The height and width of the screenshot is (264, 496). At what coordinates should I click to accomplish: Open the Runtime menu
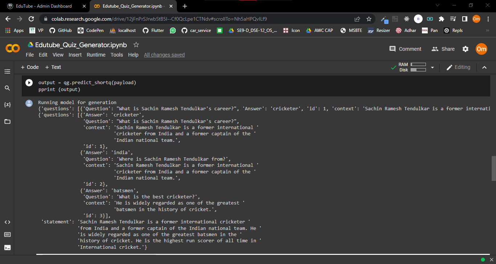(x=96, y=55)
